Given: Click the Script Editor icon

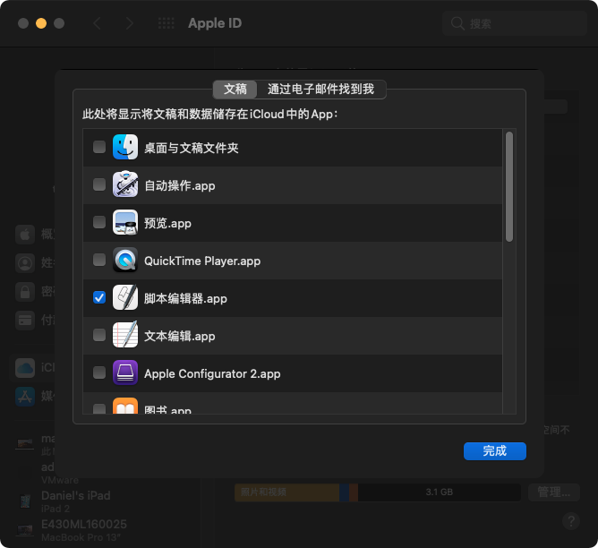Looking at the screenshot, I should (x=125, y=297).
